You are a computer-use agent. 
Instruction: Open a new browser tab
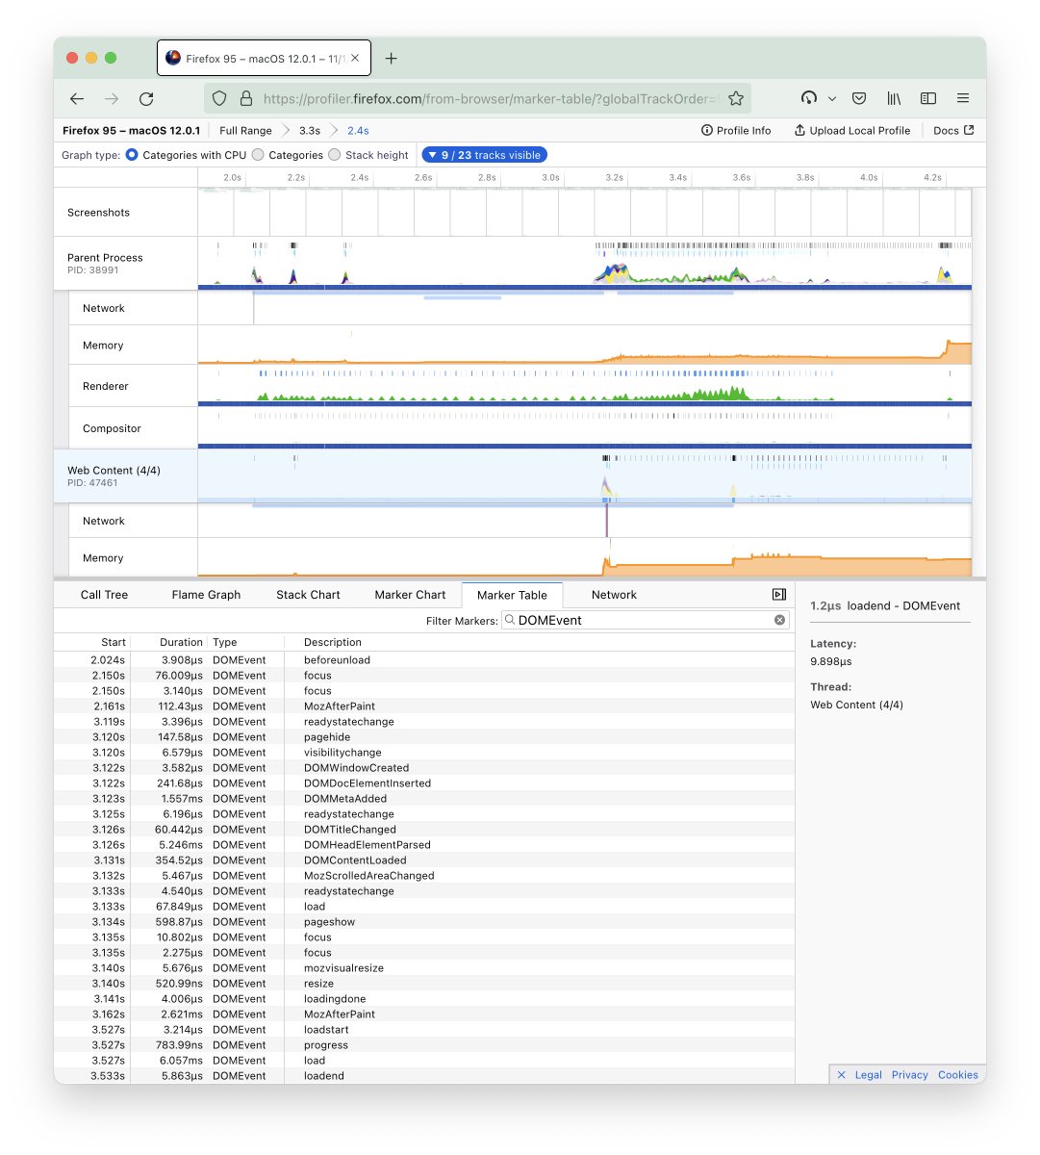coord(391,58)
